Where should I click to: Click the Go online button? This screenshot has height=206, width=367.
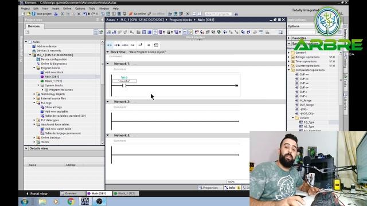pyautogui.click(x=137, y=14)
